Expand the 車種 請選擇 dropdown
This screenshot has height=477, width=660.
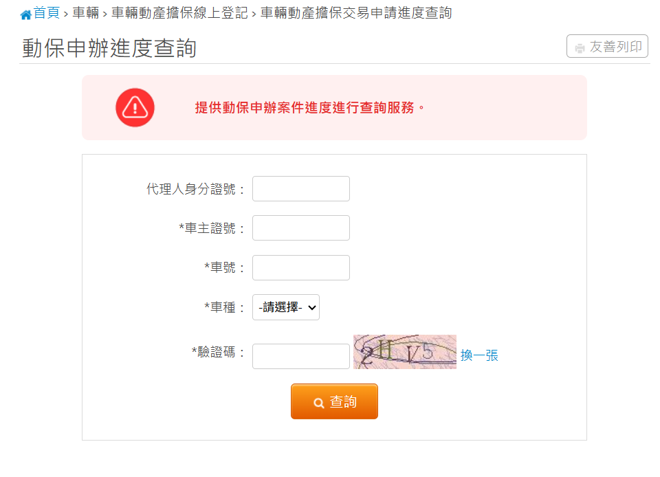(286, 307)
